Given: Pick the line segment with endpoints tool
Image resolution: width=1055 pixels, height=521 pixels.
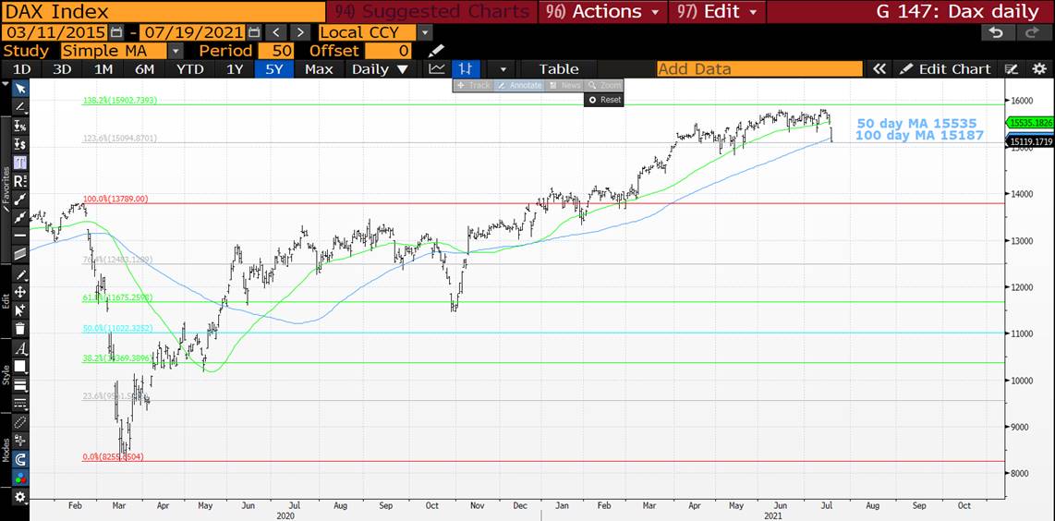Looking at the screenshot, I should tap(20, 199).
